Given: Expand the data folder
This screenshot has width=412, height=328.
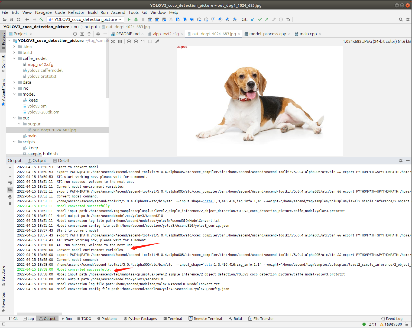Looking at the screenshot, I should (14, 82).
